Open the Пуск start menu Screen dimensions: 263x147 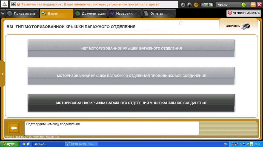(10, 144)
